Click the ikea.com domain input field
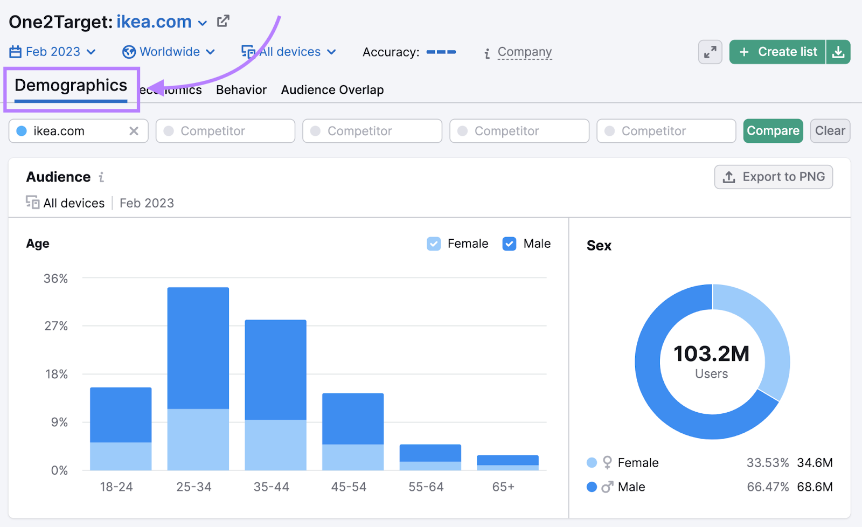The image size is (862, 527). [78, 131]
